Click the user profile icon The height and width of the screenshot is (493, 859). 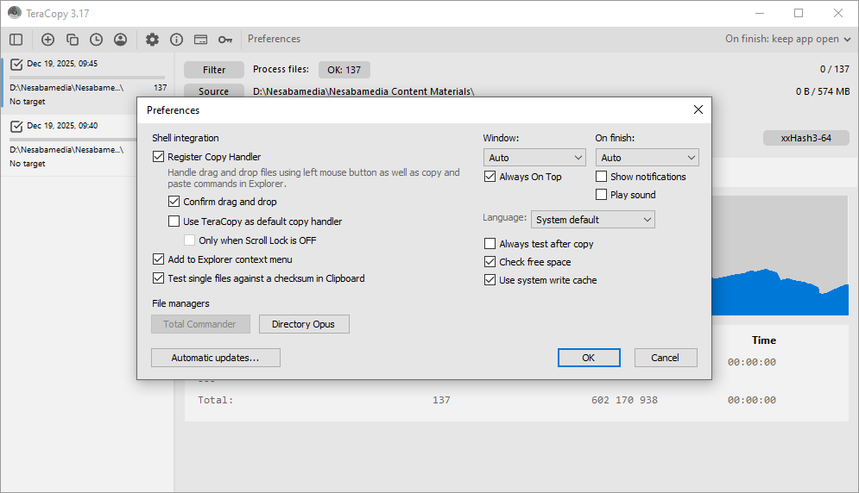[120, 39]
